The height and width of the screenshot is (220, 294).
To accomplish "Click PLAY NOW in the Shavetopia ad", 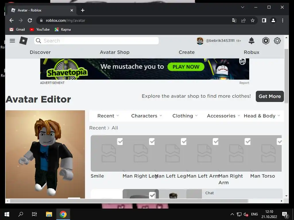I will point(186,67).
